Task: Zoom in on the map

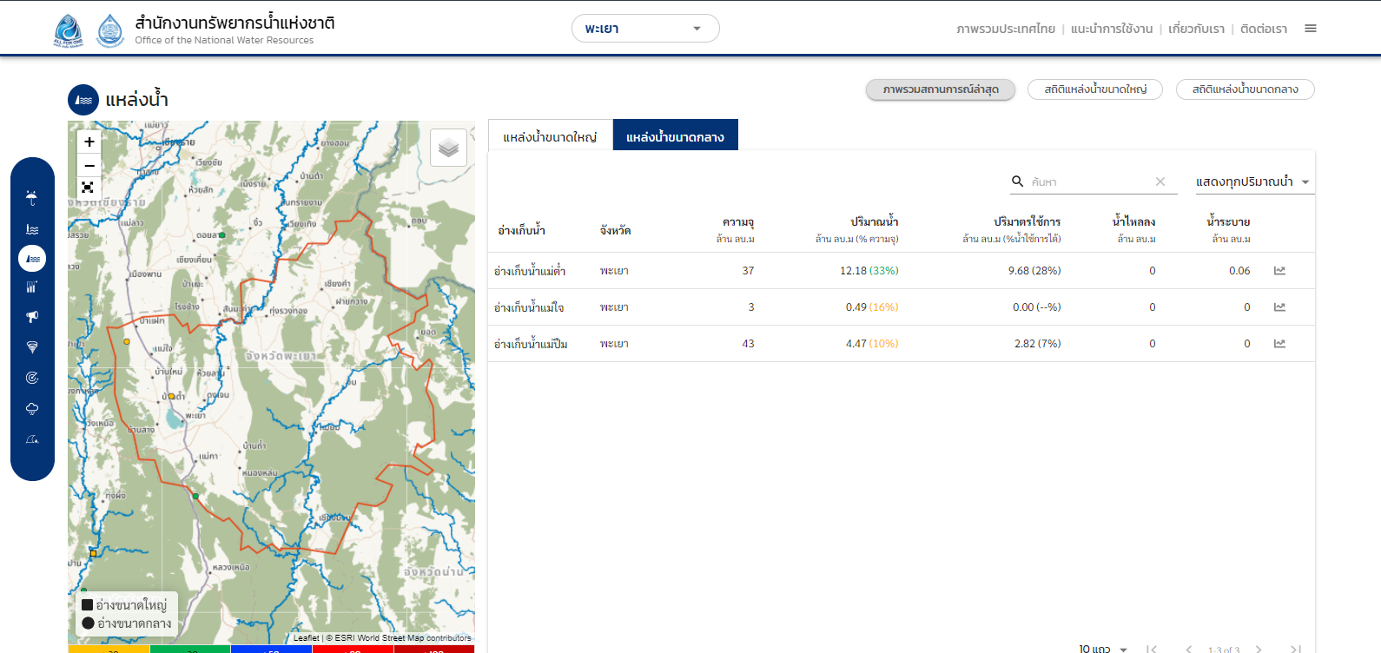Action: point(89,142)
